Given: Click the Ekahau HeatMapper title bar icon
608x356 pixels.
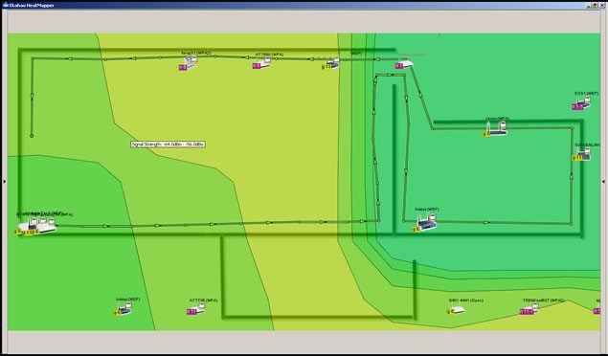Looking at the screenshot, I should point(6,5).
